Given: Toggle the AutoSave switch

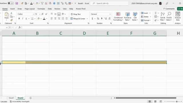Looking at the screenshot, I should click(x=11, y=3).
